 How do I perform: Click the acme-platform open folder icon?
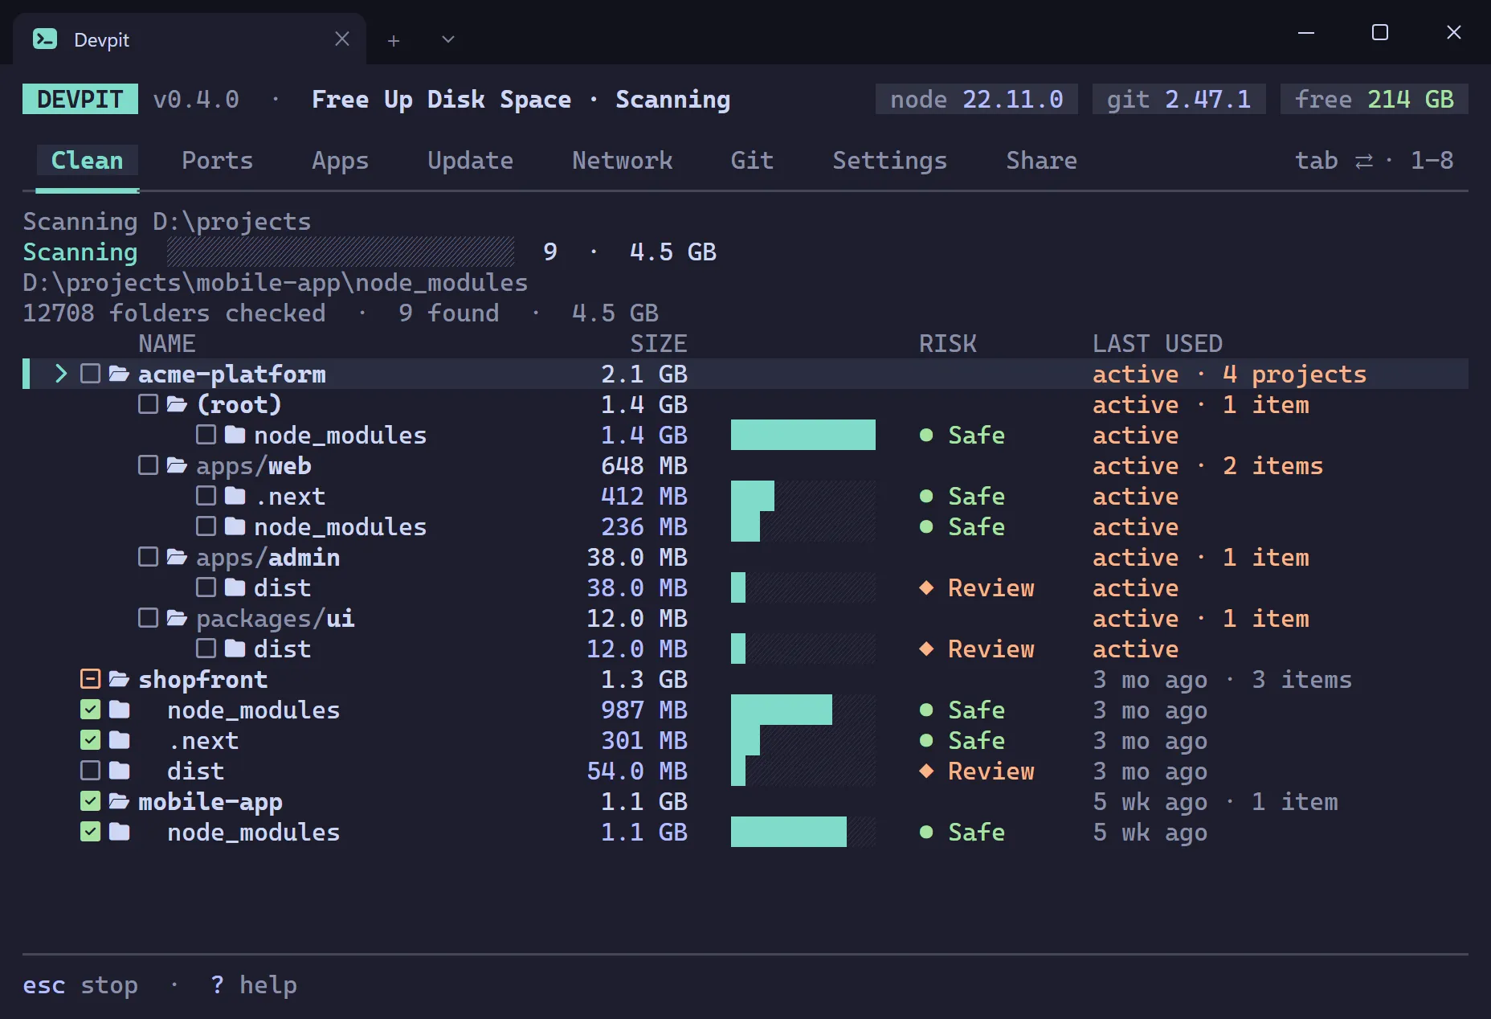119,374
